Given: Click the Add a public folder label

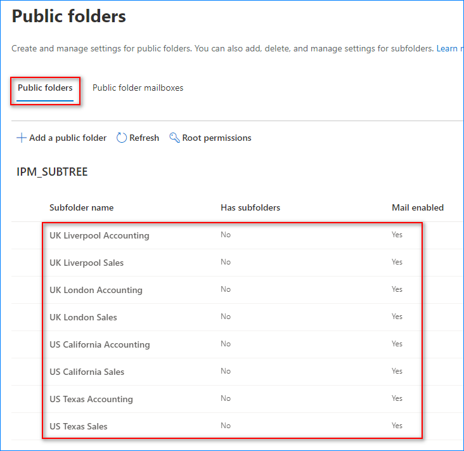Looking at the screenshot, I should 68,138.
